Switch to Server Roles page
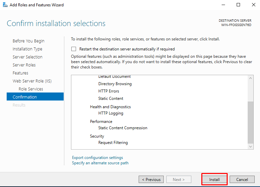 [24, 65]
